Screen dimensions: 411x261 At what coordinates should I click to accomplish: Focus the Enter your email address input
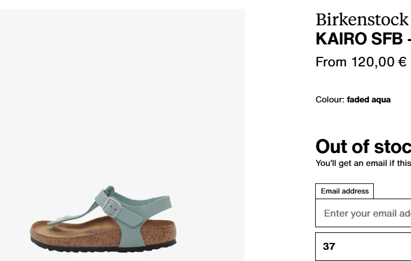(x=363, y=213)
